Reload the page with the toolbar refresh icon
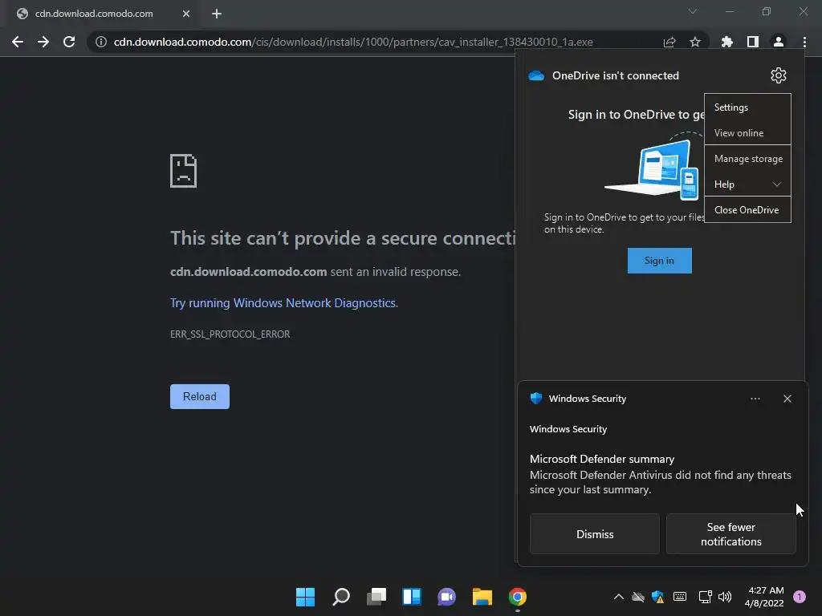Screen dimensions: 822x616 click(69, 42)
